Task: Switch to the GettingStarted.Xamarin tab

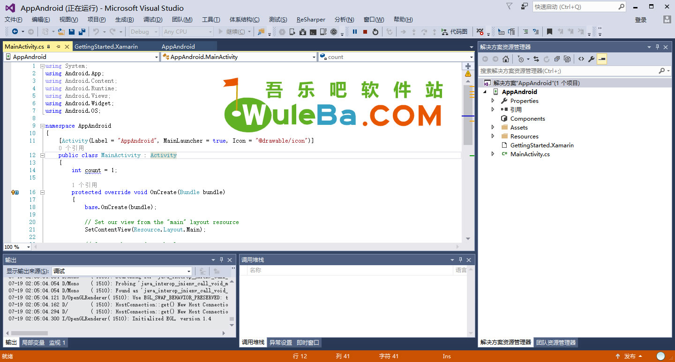Action: [x=106, y=47]
